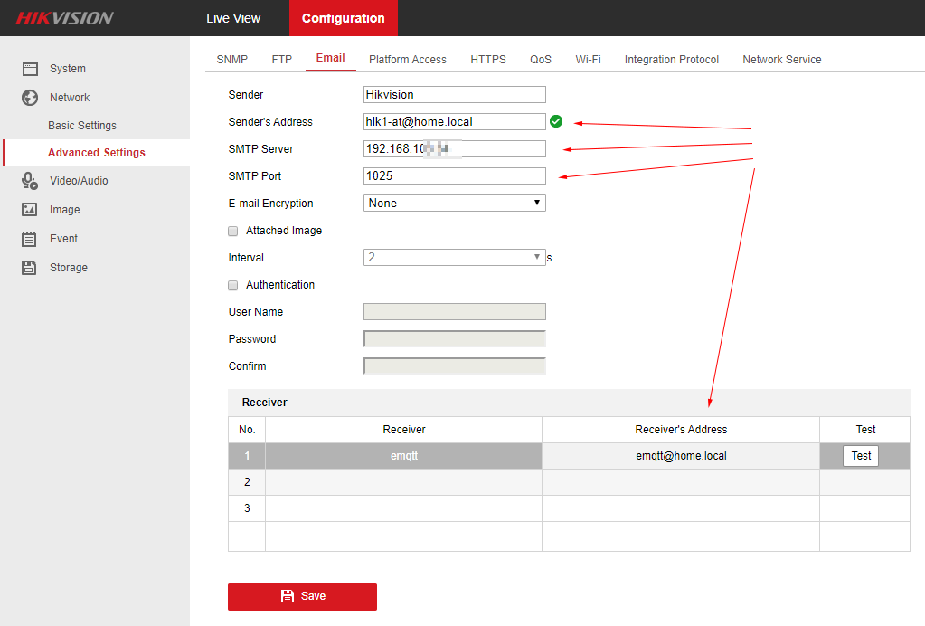Click the System monitor icon in sidebar
925x626 pixels.
pyautogui.click(x=30, y=69)
